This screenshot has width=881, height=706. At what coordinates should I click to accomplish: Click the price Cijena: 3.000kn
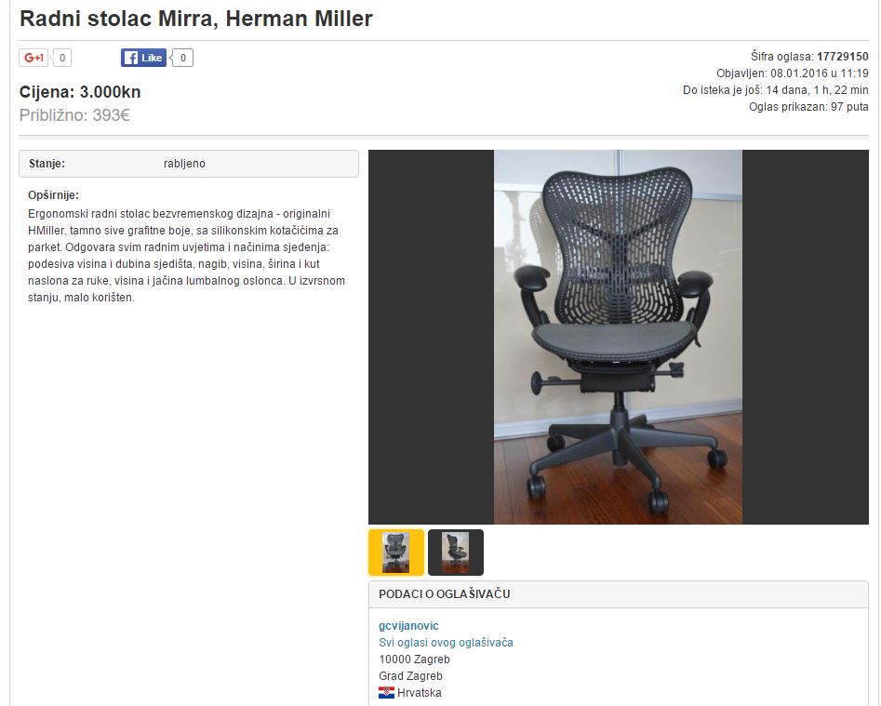point(80,92)
